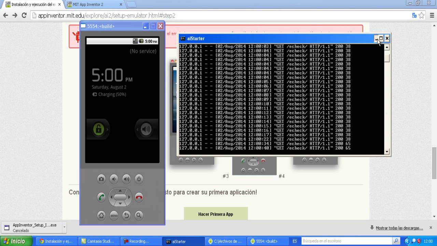
Task: Tap the red end call button on emulator
Action: coord(139,197)
